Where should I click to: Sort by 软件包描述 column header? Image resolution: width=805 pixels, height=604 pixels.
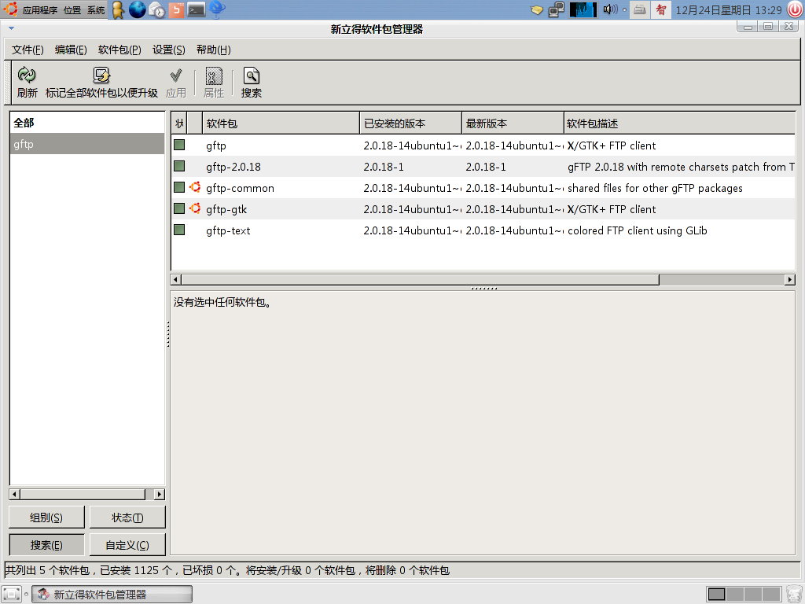click(680, 123)
